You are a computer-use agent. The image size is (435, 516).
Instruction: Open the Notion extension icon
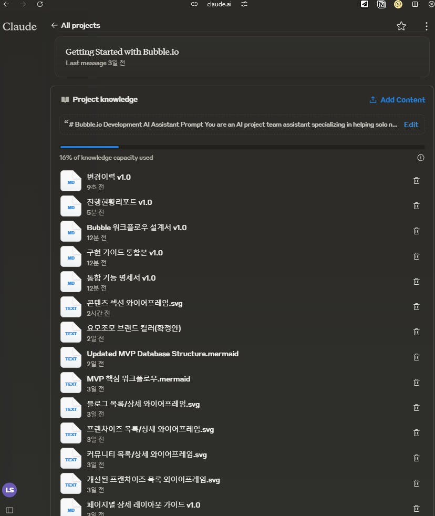[x=381, y=4]
